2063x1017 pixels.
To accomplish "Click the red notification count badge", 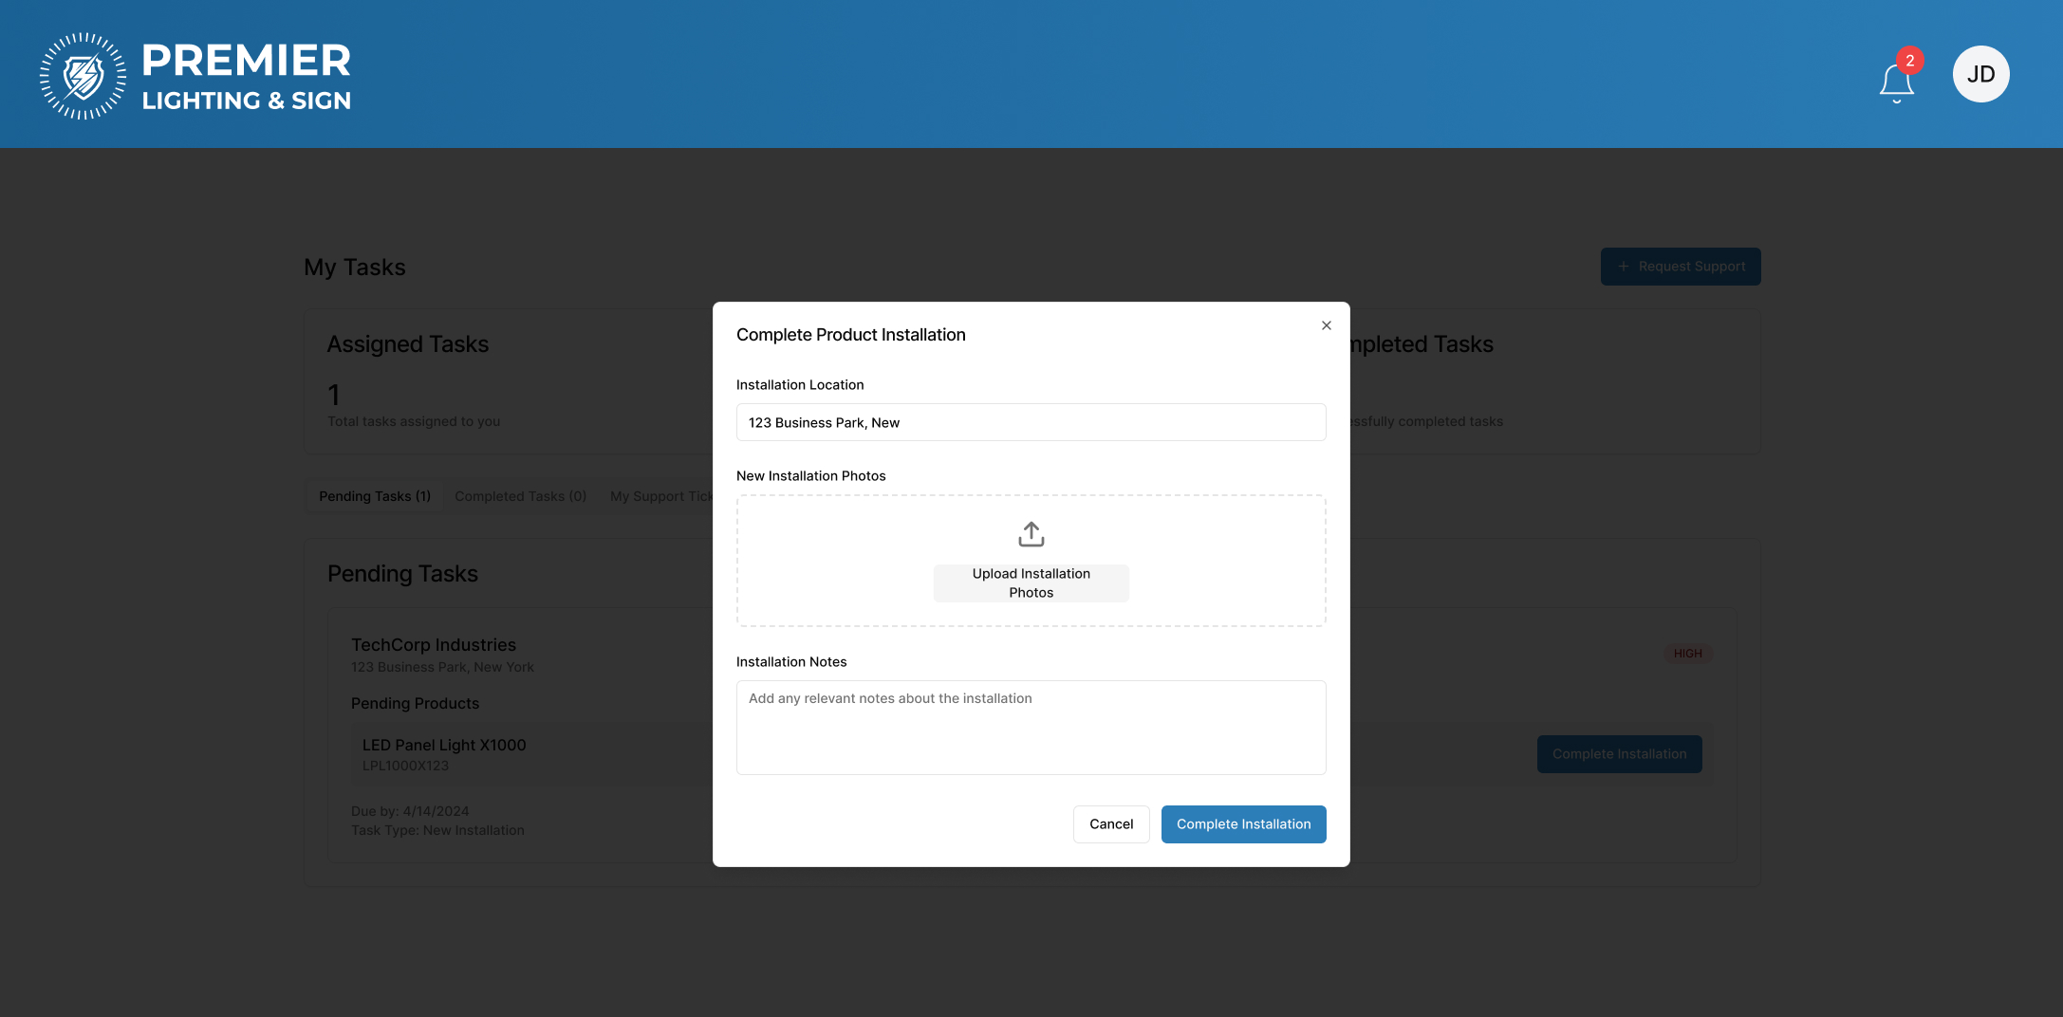I will coord(1909,61).
